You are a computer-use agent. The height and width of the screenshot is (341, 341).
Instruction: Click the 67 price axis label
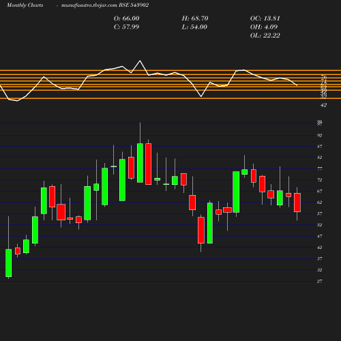pos(320,191)
